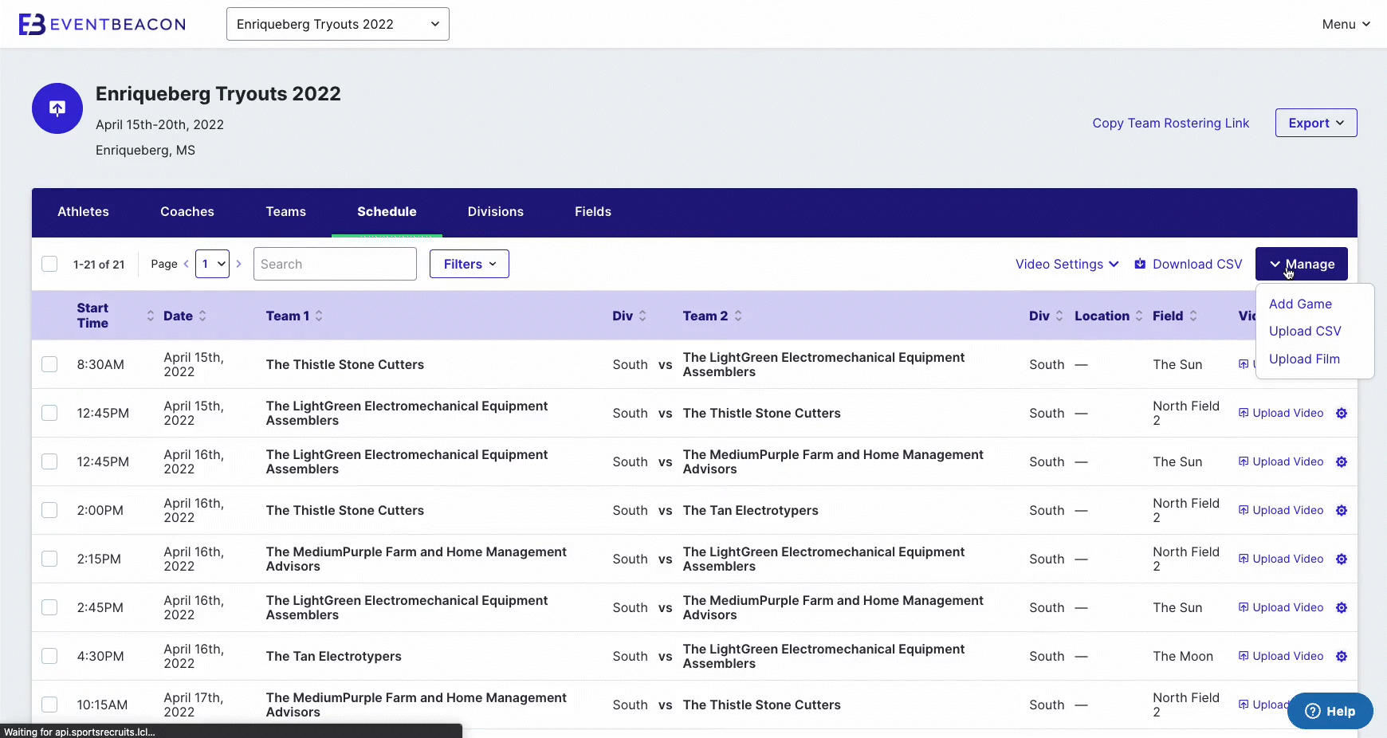Collapse the Manage dropdown
Viewport: 1387px width, 738px height.
click(x=1302, y=264)
